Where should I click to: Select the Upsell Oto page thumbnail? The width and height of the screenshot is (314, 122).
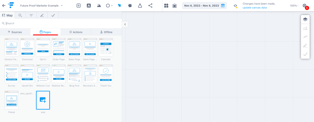coord(27,74)
